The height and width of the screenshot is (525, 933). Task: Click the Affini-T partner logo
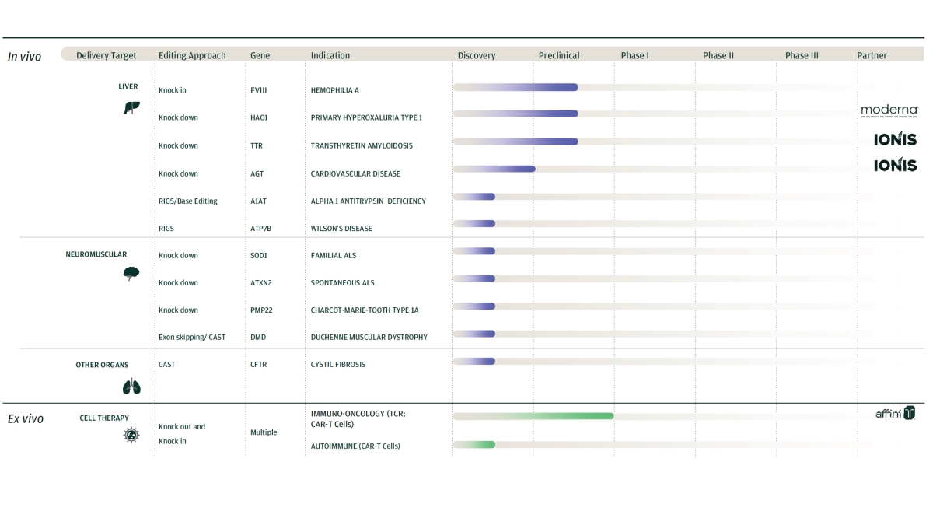coord(896,413)
